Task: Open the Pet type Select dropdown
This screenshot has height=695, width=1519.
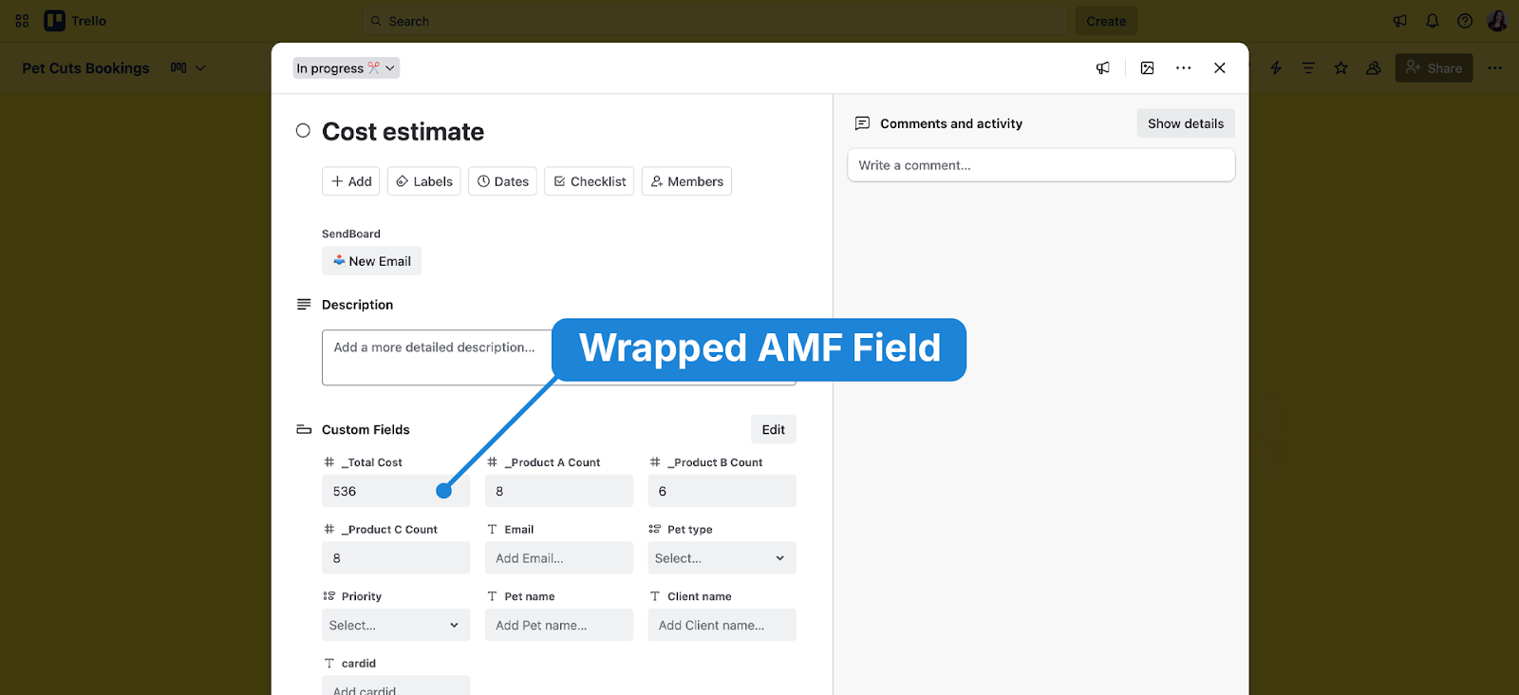Action: pos(722,558)
